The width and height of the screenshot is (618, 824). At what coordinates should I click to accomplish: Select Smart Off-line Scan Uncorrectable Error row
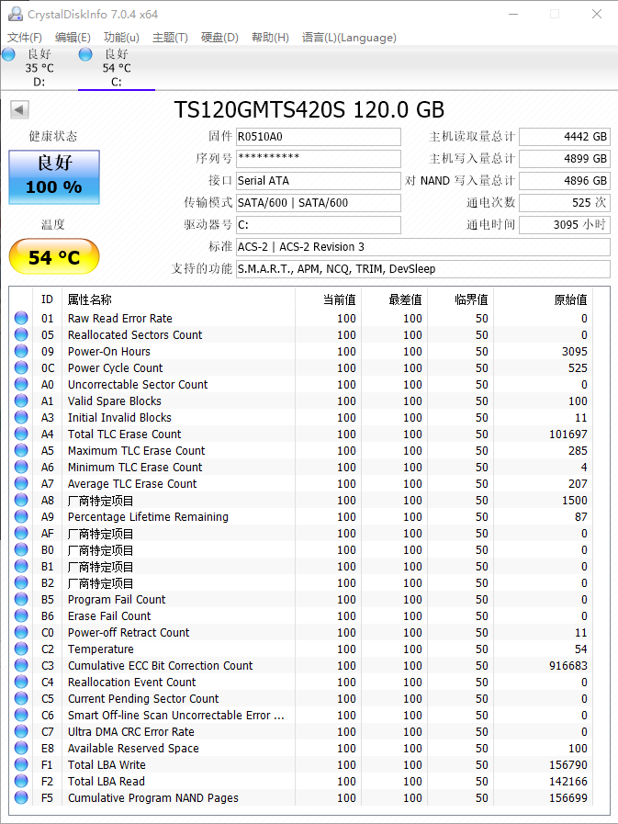tap(301, 716)
